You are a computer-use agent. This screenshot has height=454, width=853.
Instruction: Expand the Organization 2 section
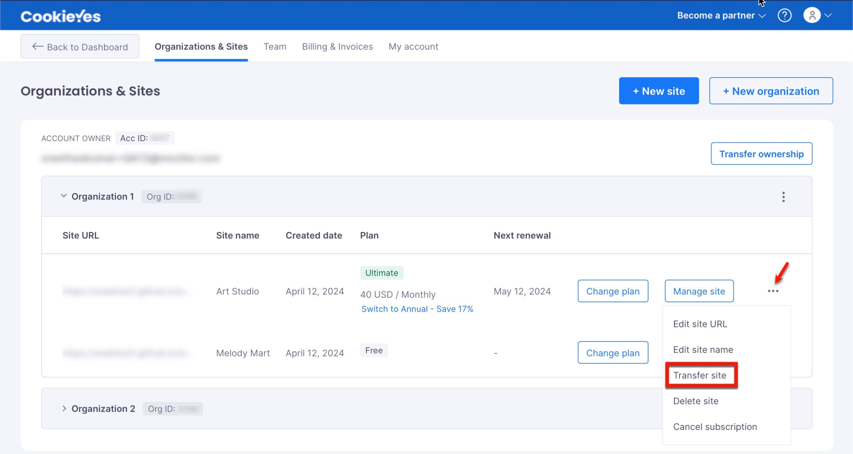click(x=64, y=408)
